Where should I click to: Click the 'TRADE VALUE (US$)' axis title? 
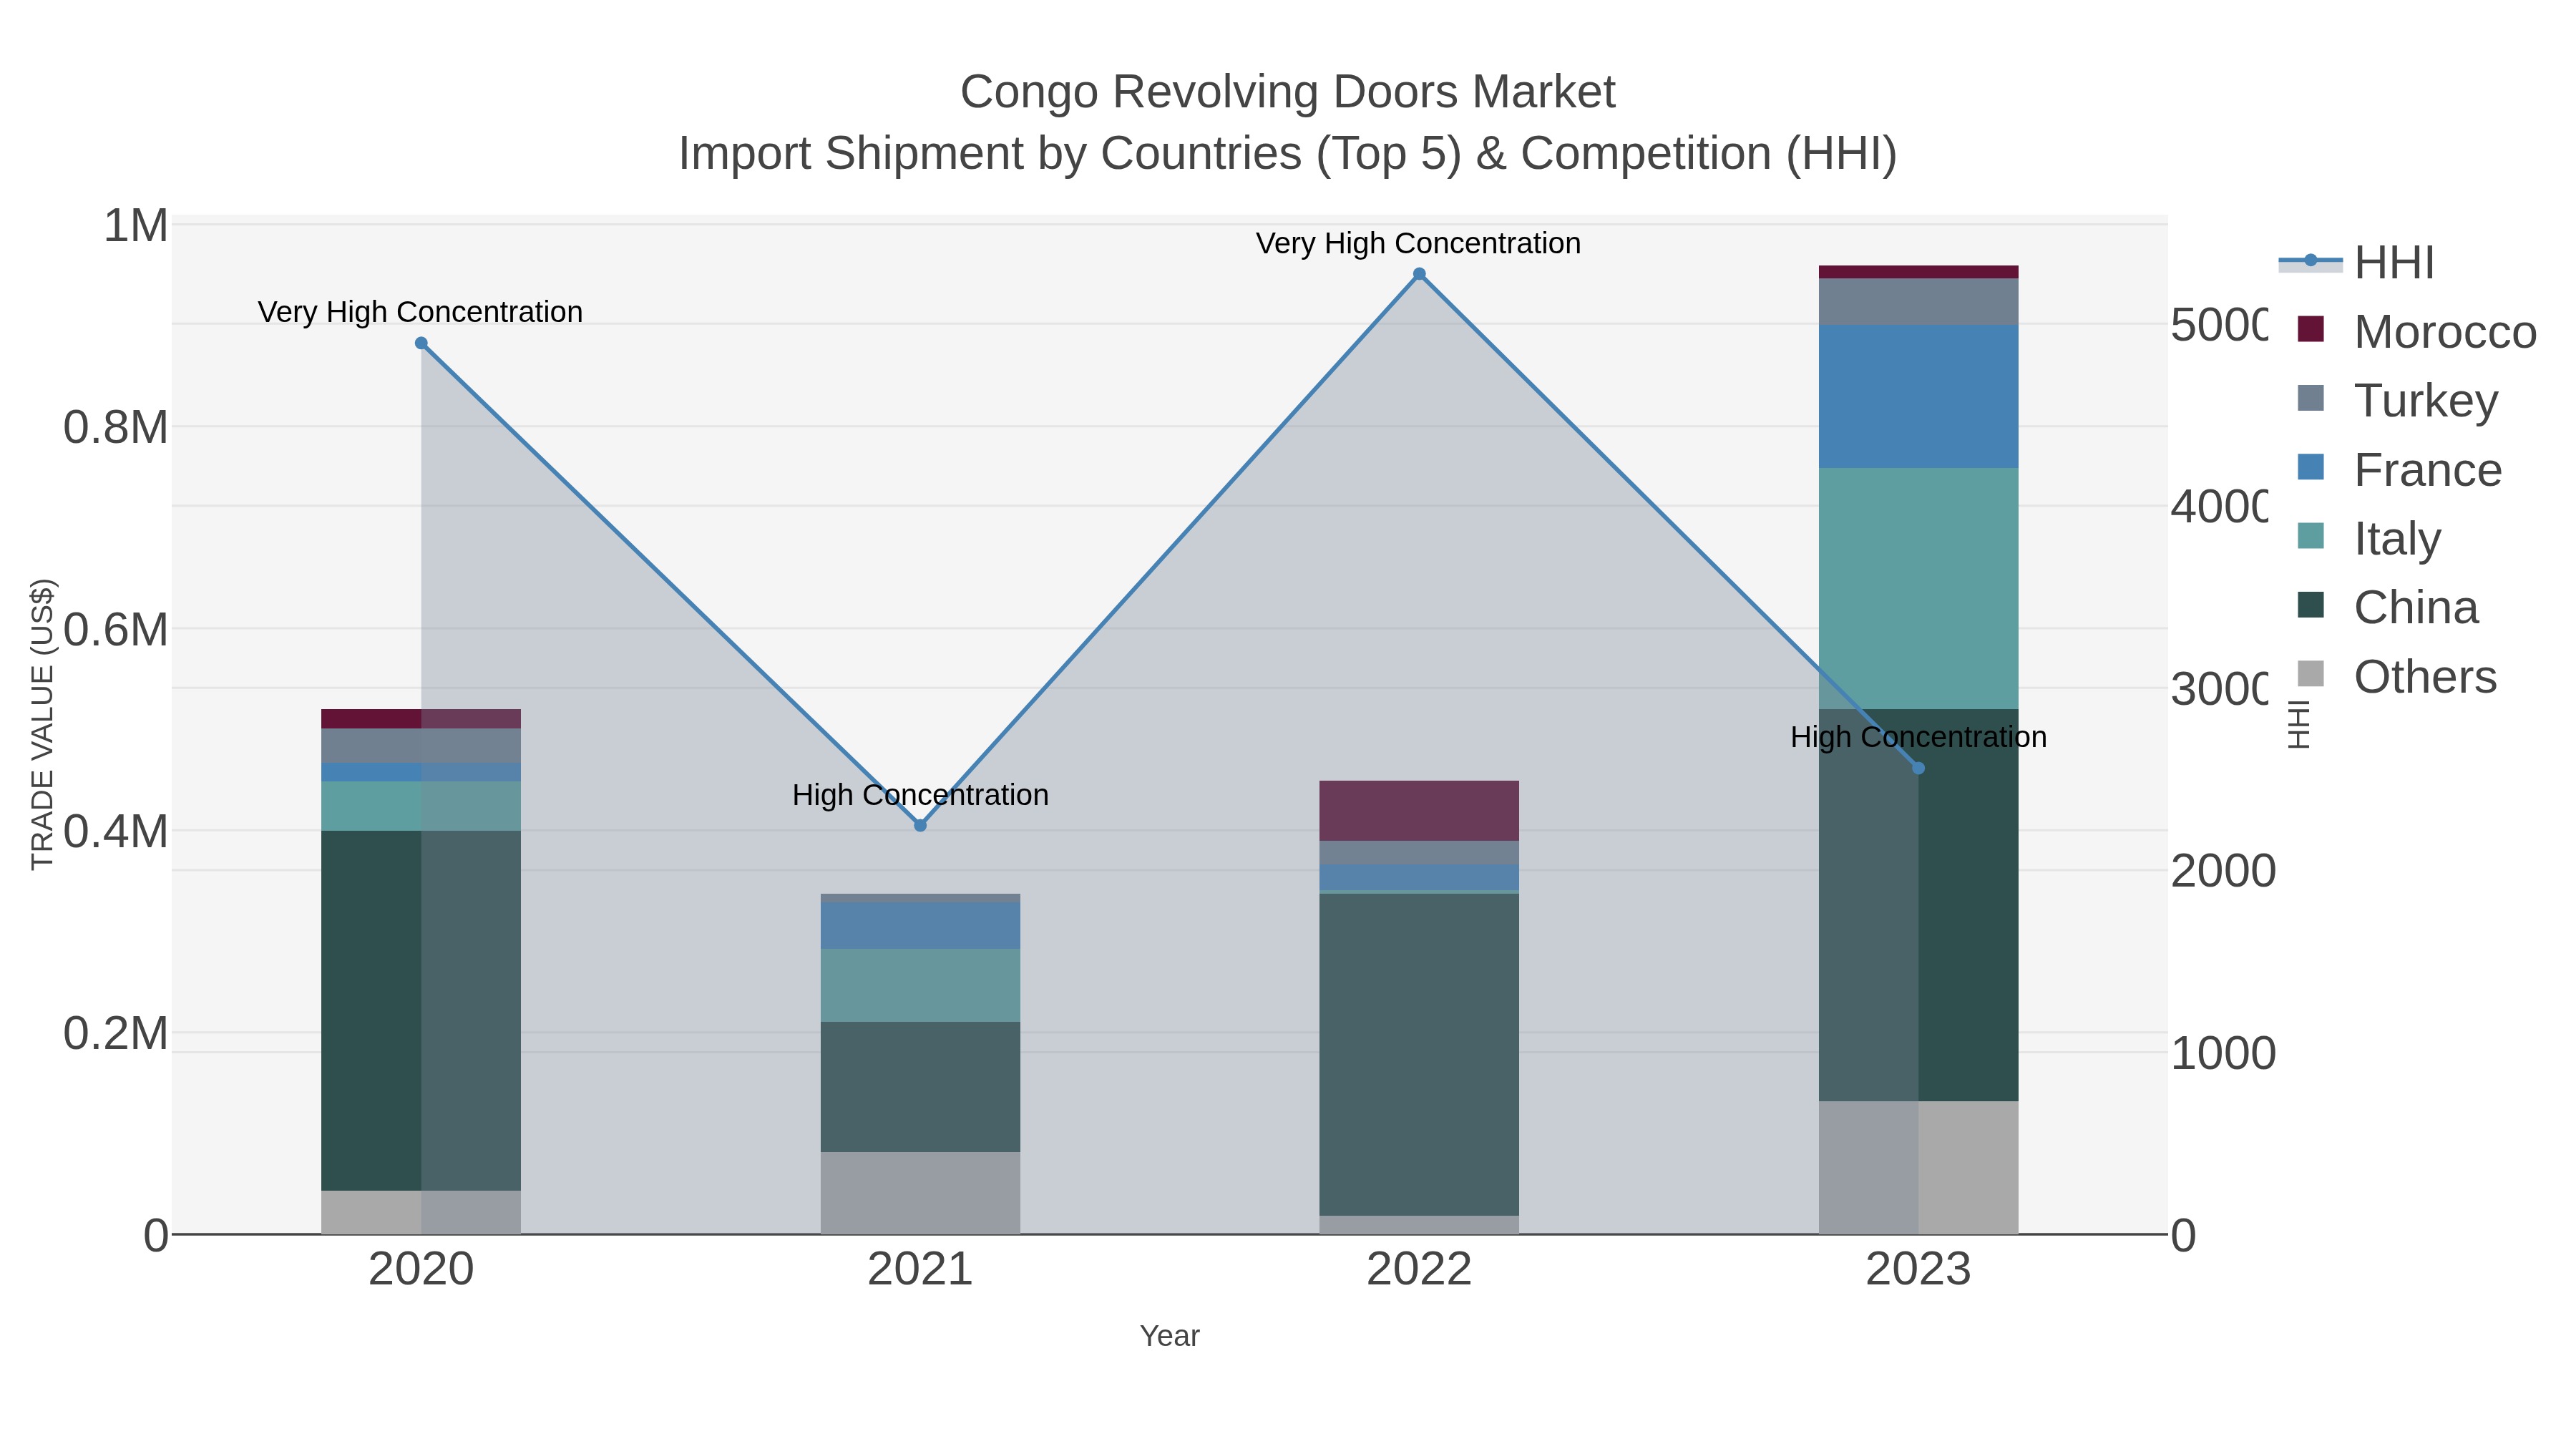[42, 724]
